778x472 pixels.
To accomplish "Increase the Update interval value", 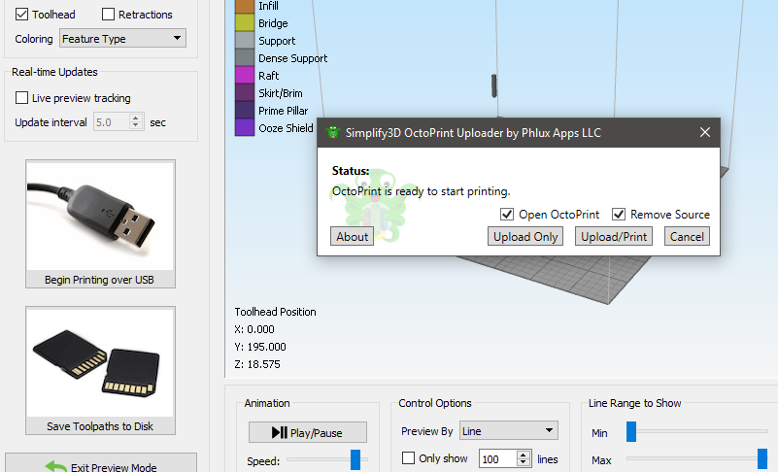I will (136, 118).
